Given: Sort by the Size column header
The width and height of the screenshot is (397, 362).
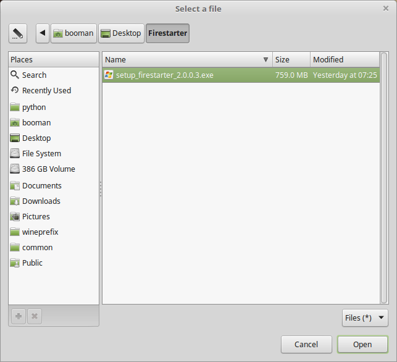Looking at the screenshot, I should tap(291, 59).
